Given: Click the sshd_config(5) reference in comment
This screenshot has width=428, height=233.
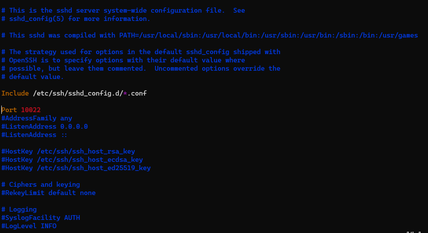Looking at the screenshot, I should 37,19.
